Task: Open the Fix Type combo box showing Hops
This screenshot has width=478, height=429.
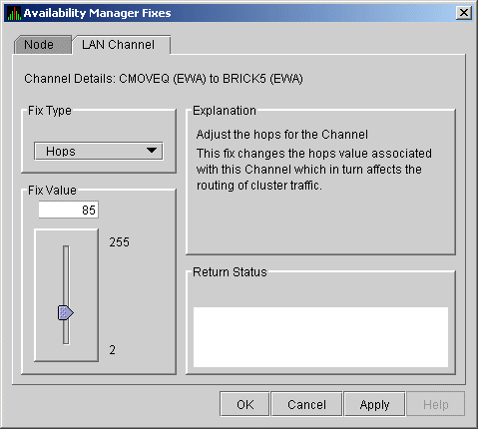Action: [99, 151]
